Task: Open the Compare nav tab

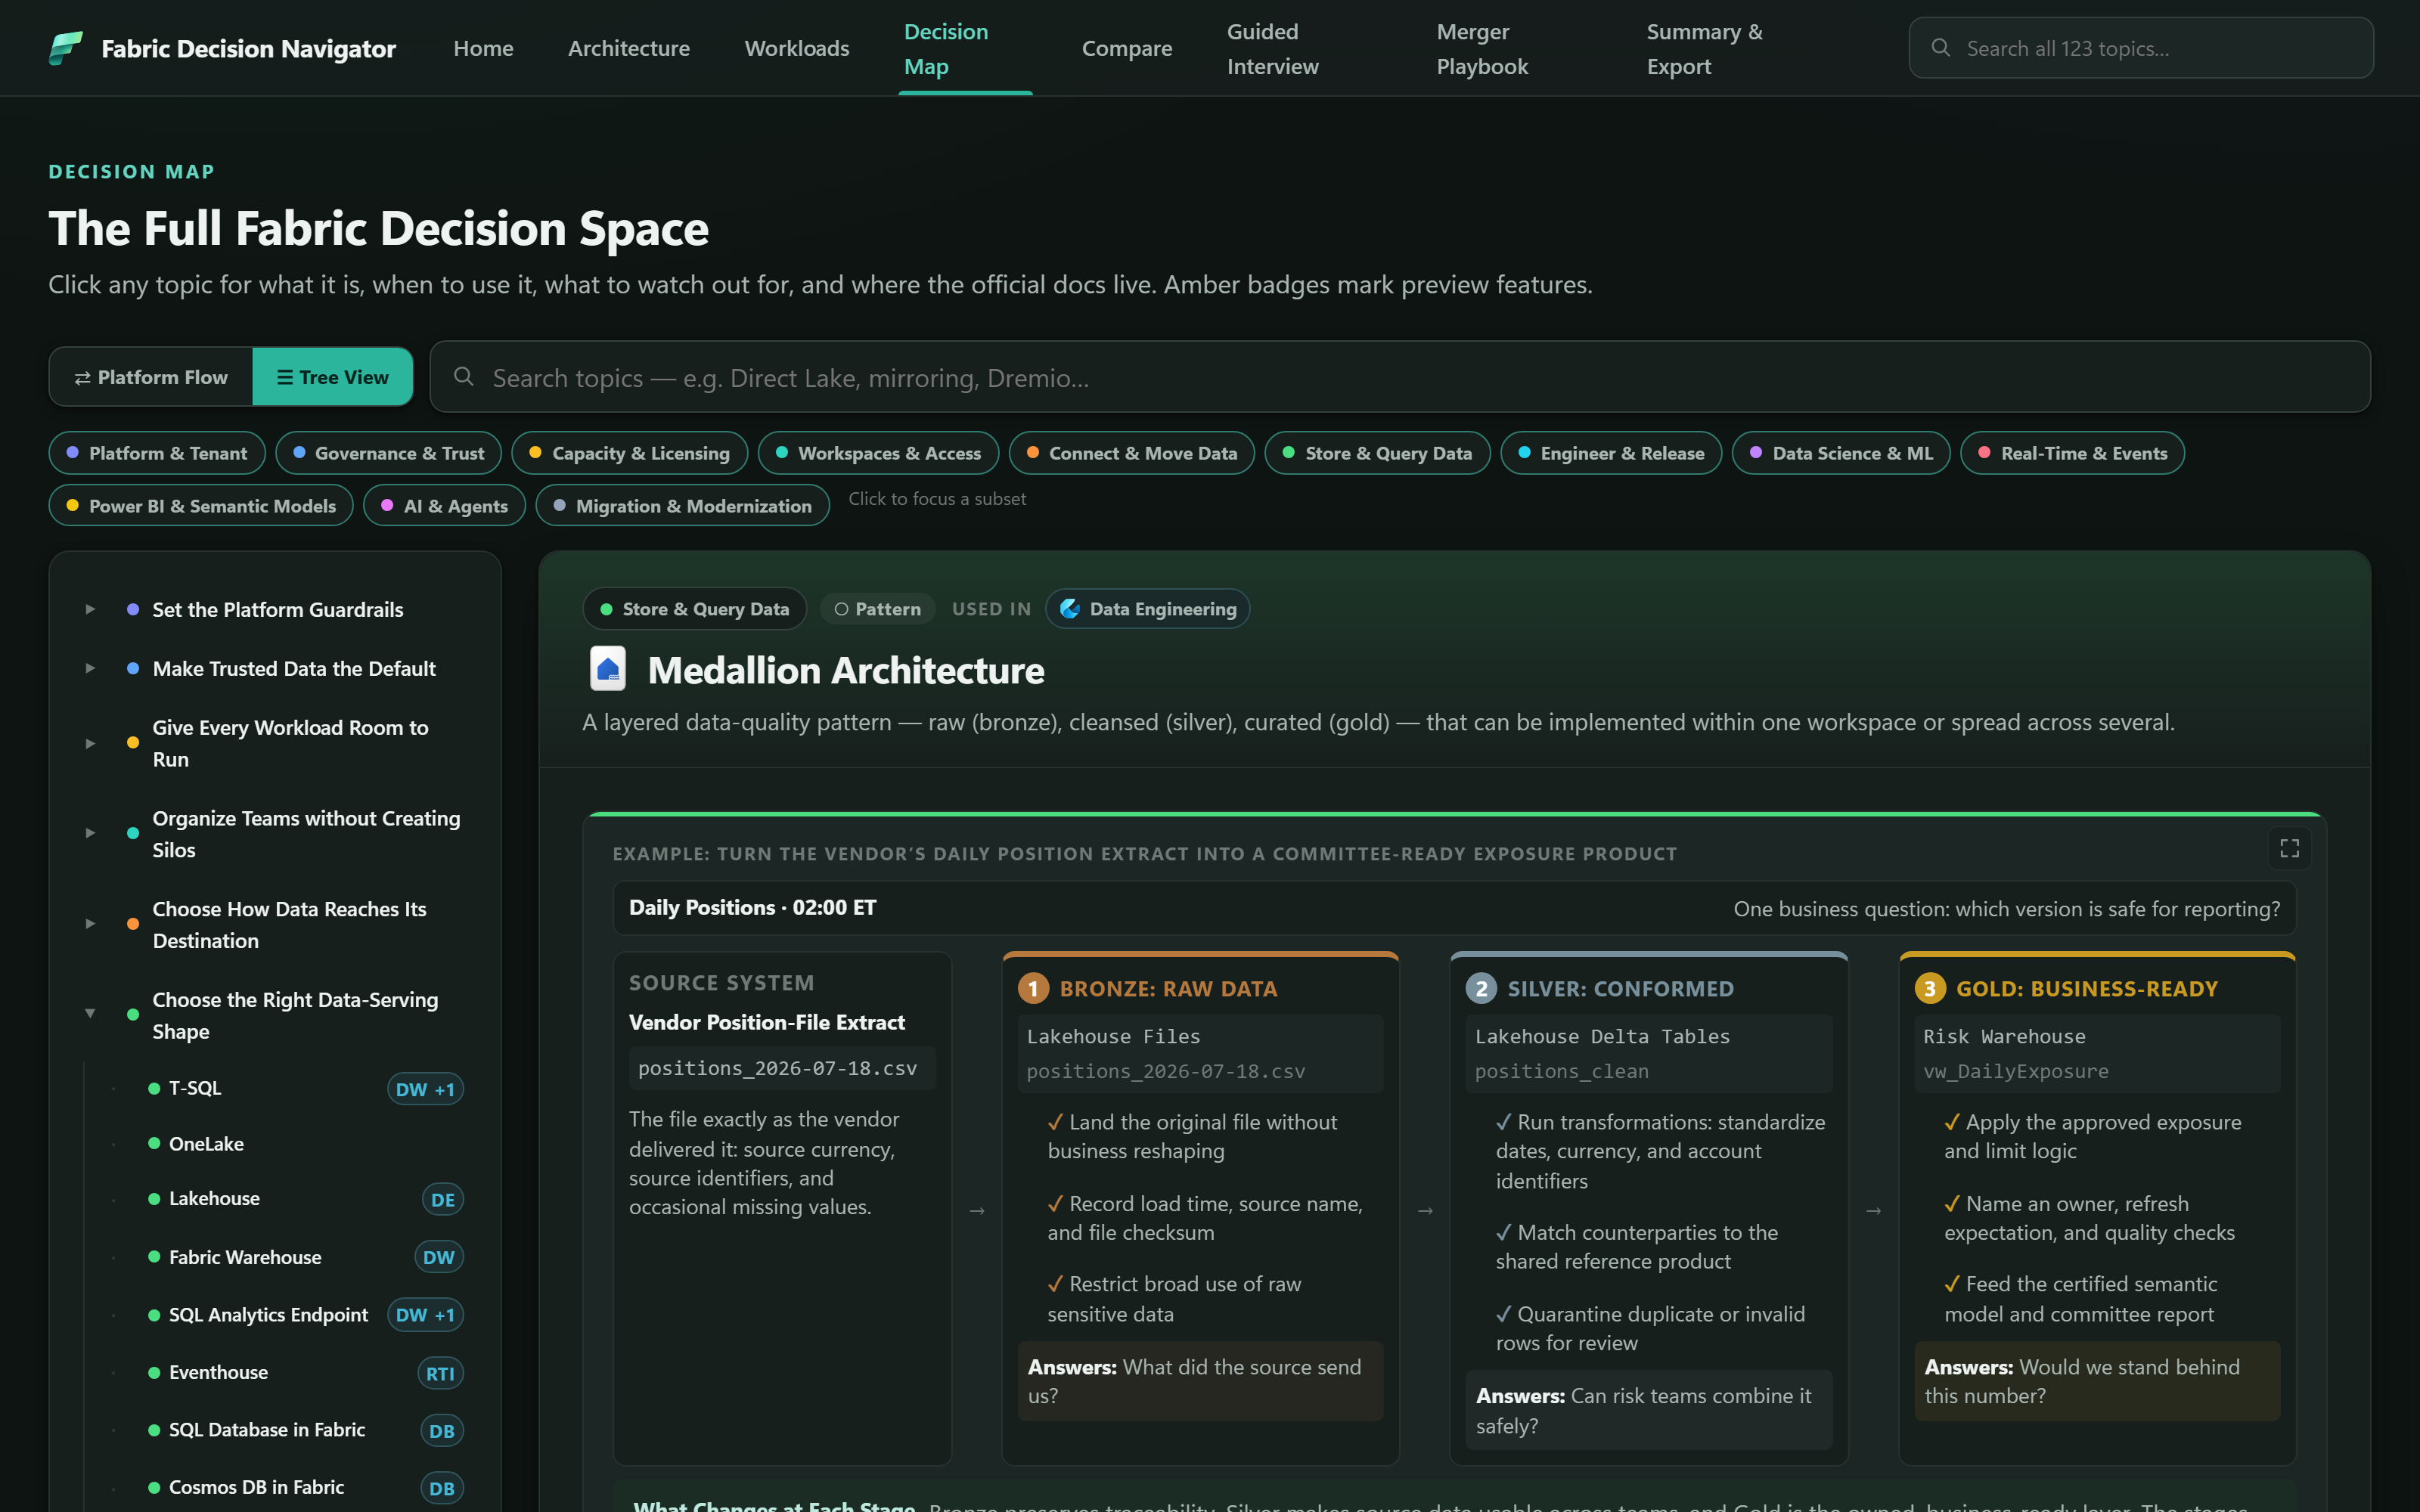Action: 1127,48
